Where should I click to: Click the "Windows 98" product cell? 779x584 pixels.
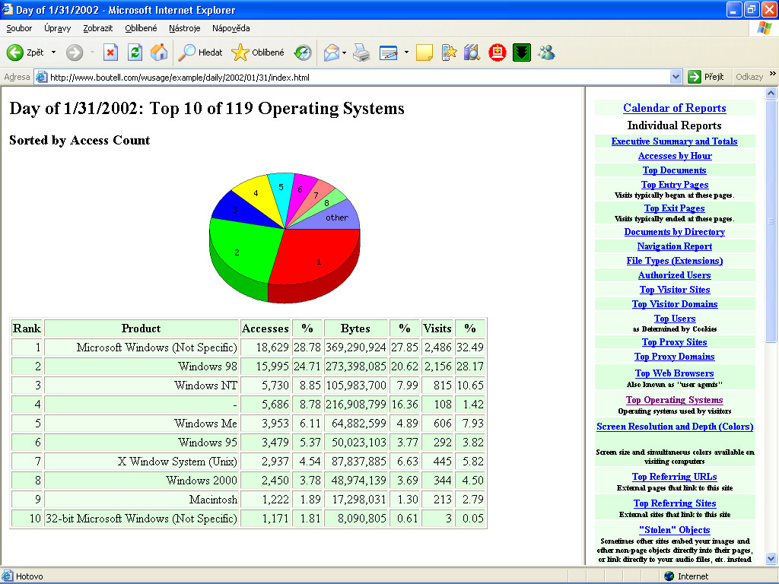pyautogui.click(x=141, y=366)
